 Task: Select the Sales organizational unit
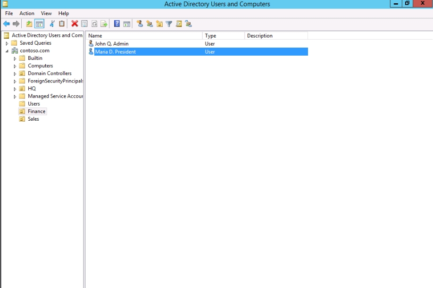[33, 119]
